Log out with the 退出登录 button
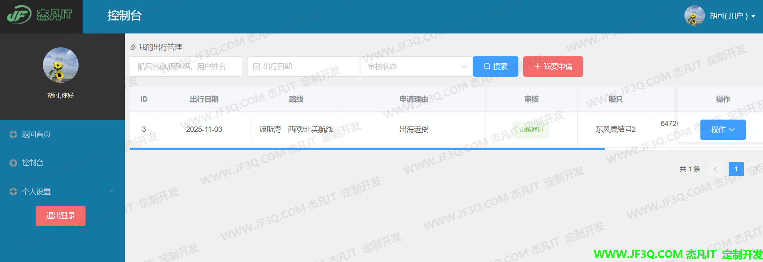Image resolution: width=763 pixels, height=262 pixels. [61, 215]
